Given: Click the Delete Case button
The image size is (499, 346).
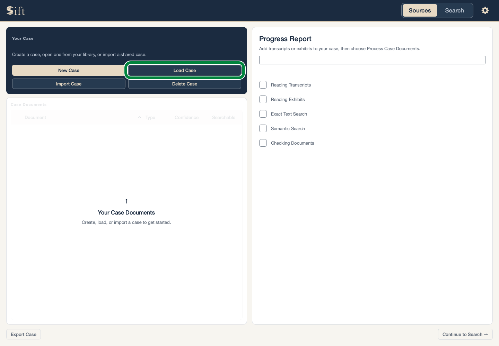Looking at the screenshot, I should [185, 84].
